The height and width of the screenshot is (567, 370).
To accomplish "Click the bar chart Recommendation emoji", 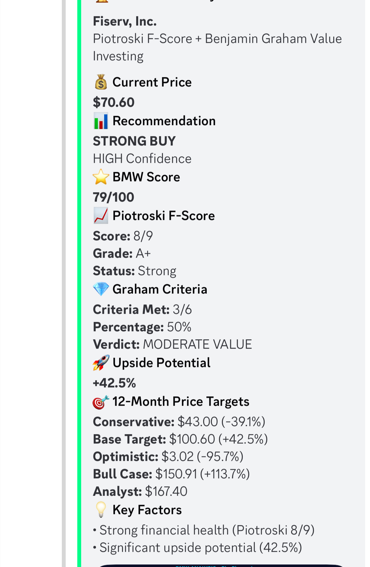I will click(101, 121).
